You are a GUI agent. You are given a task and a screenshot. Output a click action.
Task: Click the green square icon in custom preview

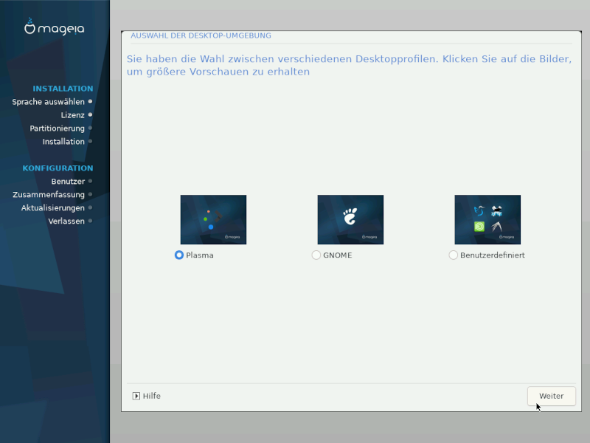click(479, 227)
